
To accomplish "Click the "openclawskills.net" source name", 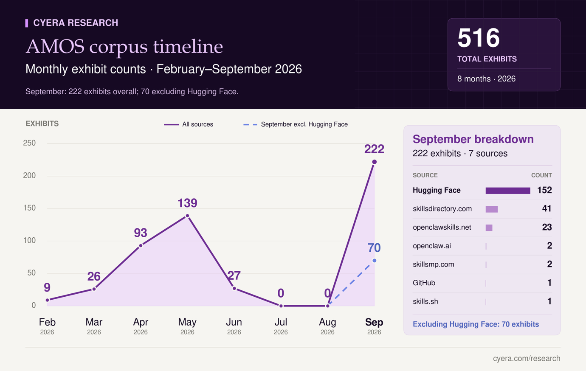I will [442, 228].
